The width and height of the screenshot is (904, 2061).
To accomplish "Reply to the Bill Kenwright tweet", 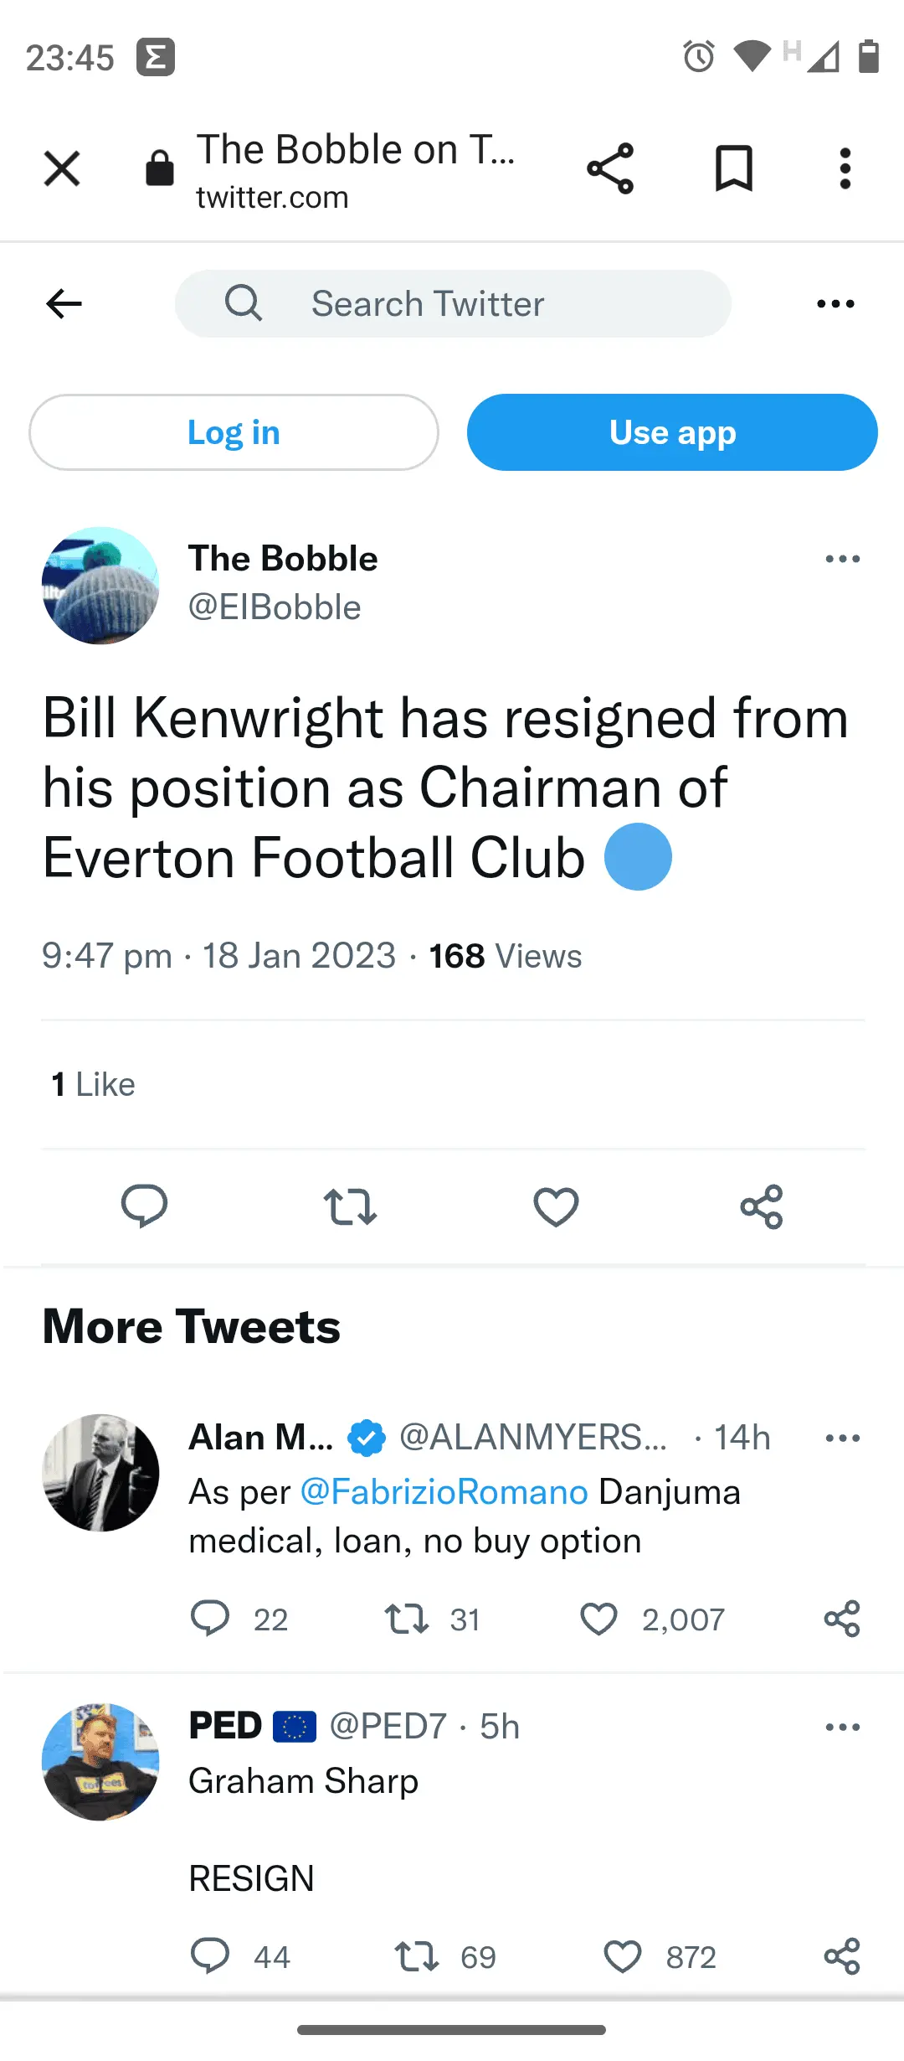I will point(144,1206).
